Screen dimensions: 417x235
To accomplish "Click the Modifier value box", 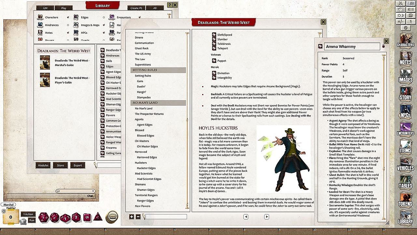I will tap(11, 217).
